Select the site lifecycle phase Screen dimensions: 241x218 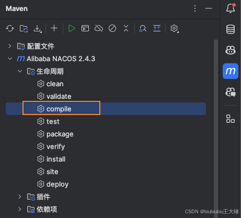coord(52,171)
